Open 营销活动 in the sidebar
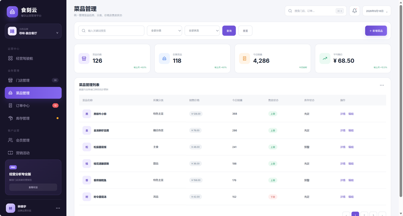 (x=33, y=153)
